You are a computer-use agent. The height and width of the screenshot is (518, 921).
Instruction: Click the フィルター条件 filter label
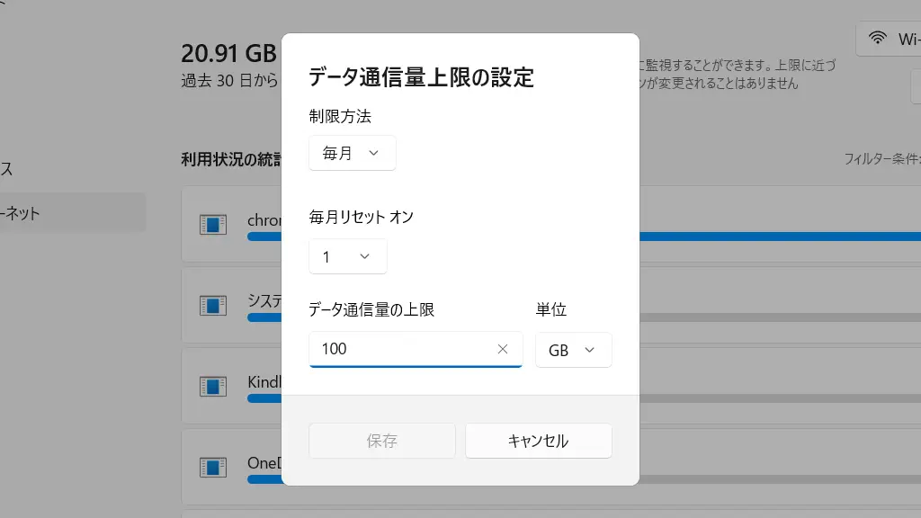tap(882, 158)
